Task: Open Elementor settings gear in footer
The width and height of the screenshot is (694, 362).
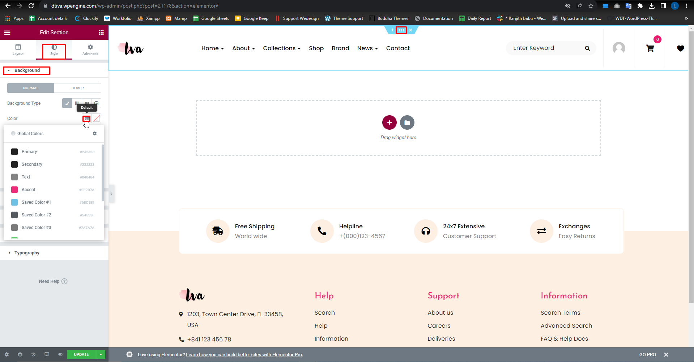Action: pyautogui.click(x=7, y=355)
